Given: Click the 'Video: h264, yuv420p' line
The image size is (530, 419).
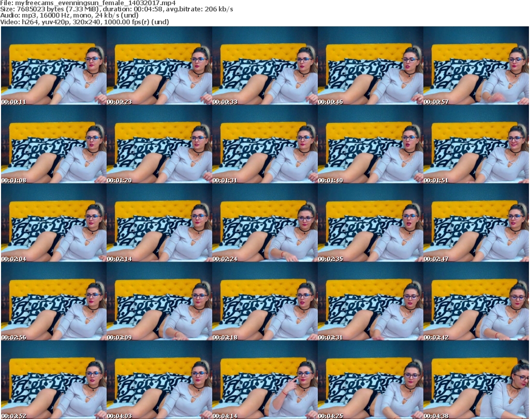Looking at the screenshot, I should click(84, 22).
